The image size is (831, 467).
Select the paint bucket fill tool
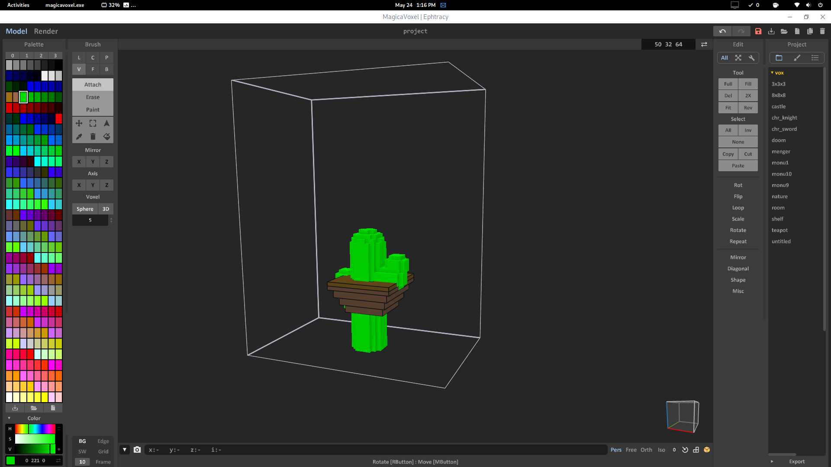coord(106,137)
